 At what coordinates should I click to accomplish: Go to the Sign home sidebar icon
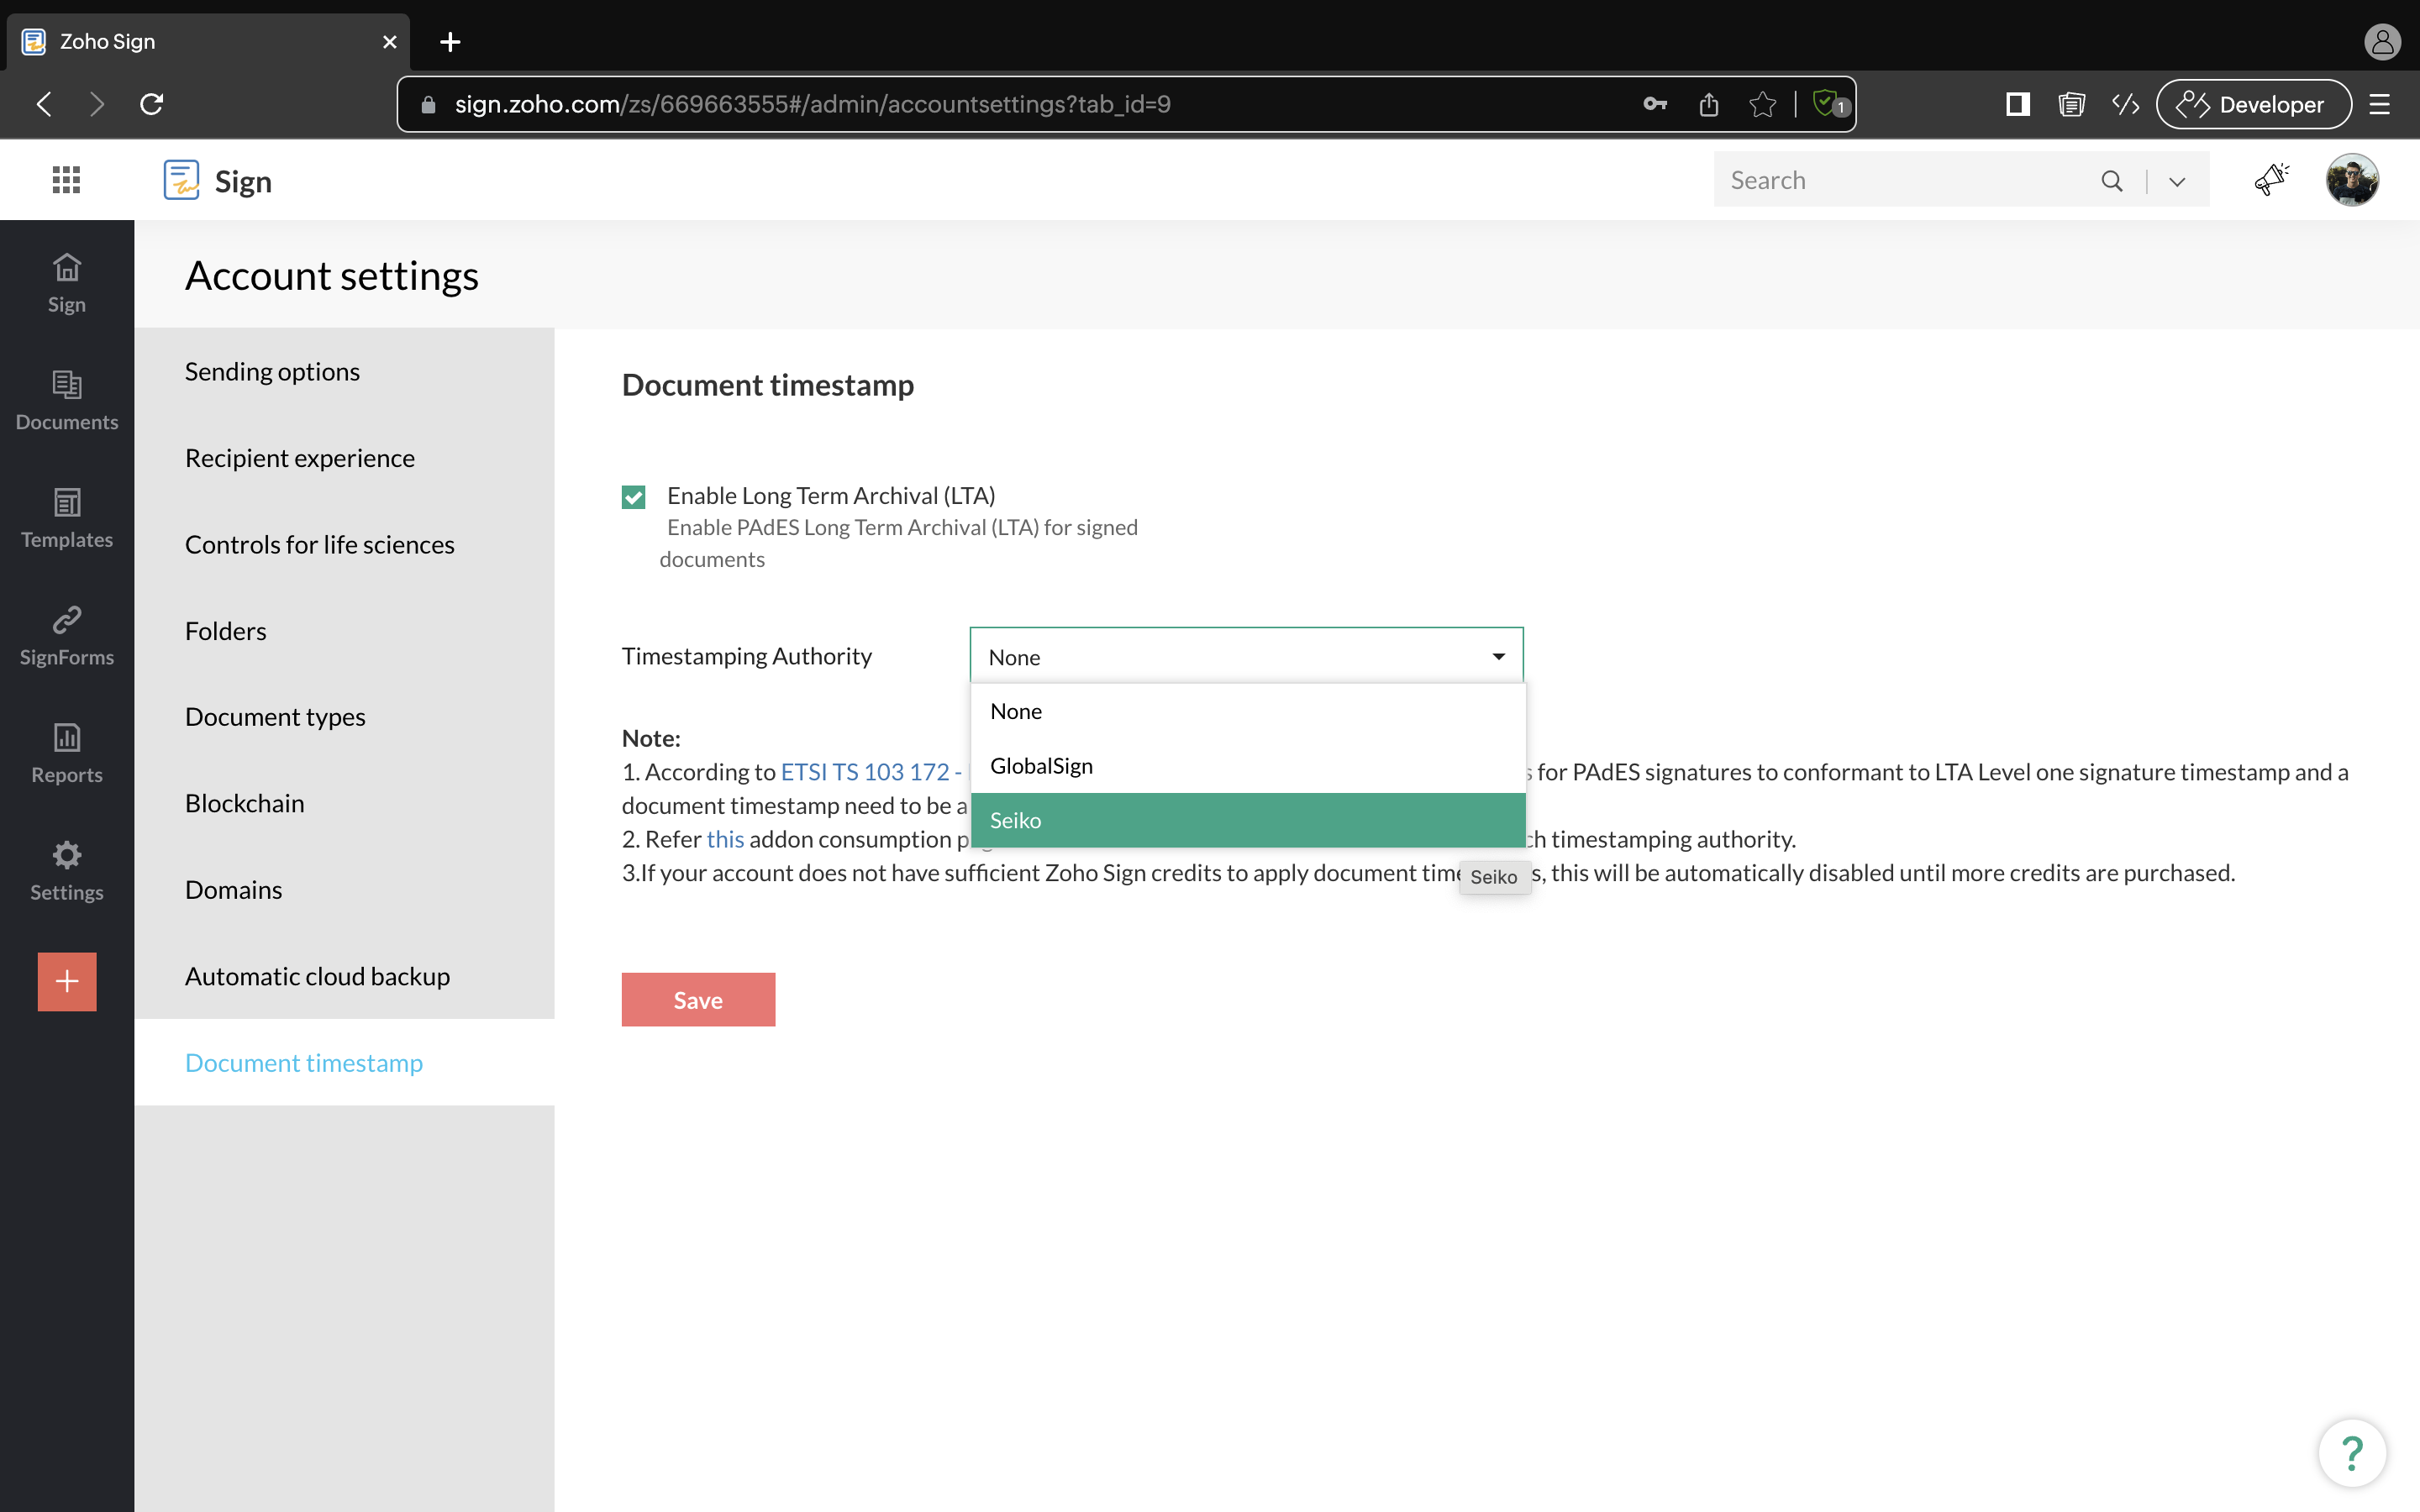(x=66, y=283)
